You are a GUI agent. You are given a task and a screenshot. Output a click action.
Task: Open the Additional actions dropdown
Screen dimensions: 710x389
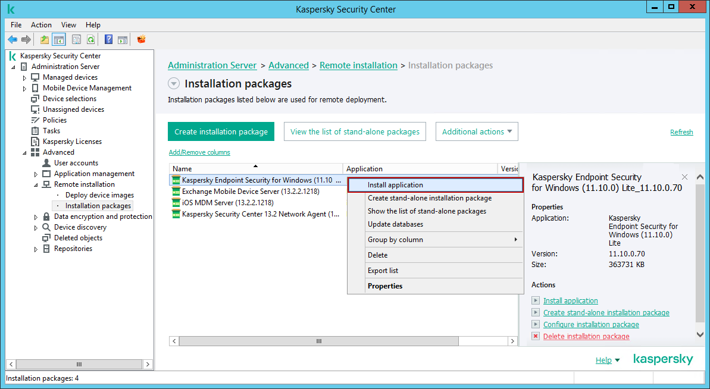[477, 132]
